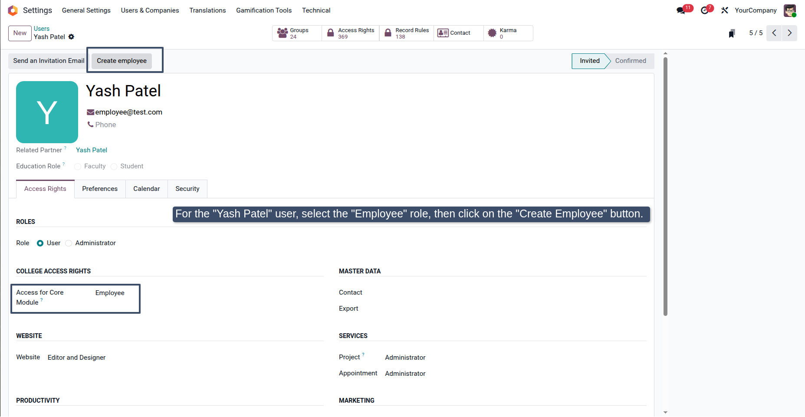The height and width of the screenshot is (417, 805).
Task: Switch to the Preferences tab
Action: pos(100,189)
